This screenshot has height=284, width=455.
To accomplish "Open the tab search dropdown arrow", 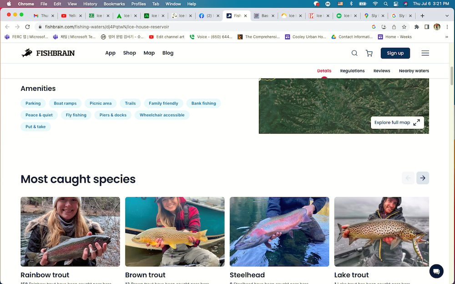I will coord(447,15).
